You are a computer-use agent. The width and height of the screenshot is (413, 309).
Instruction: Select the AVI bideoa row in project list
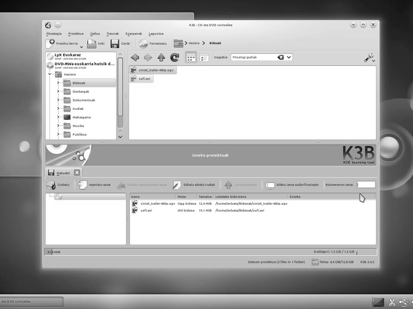coord(197,210)
